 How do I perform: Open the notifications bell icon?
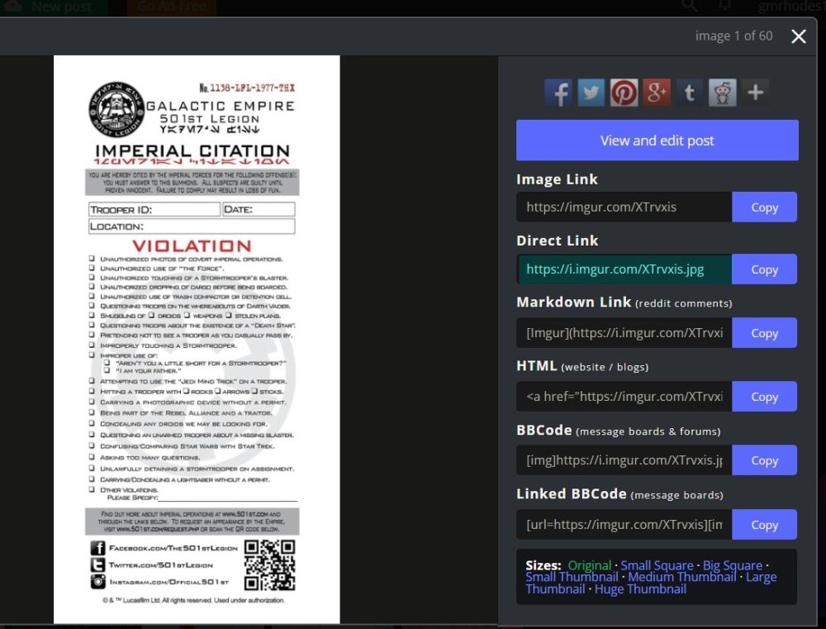(725, 5)
